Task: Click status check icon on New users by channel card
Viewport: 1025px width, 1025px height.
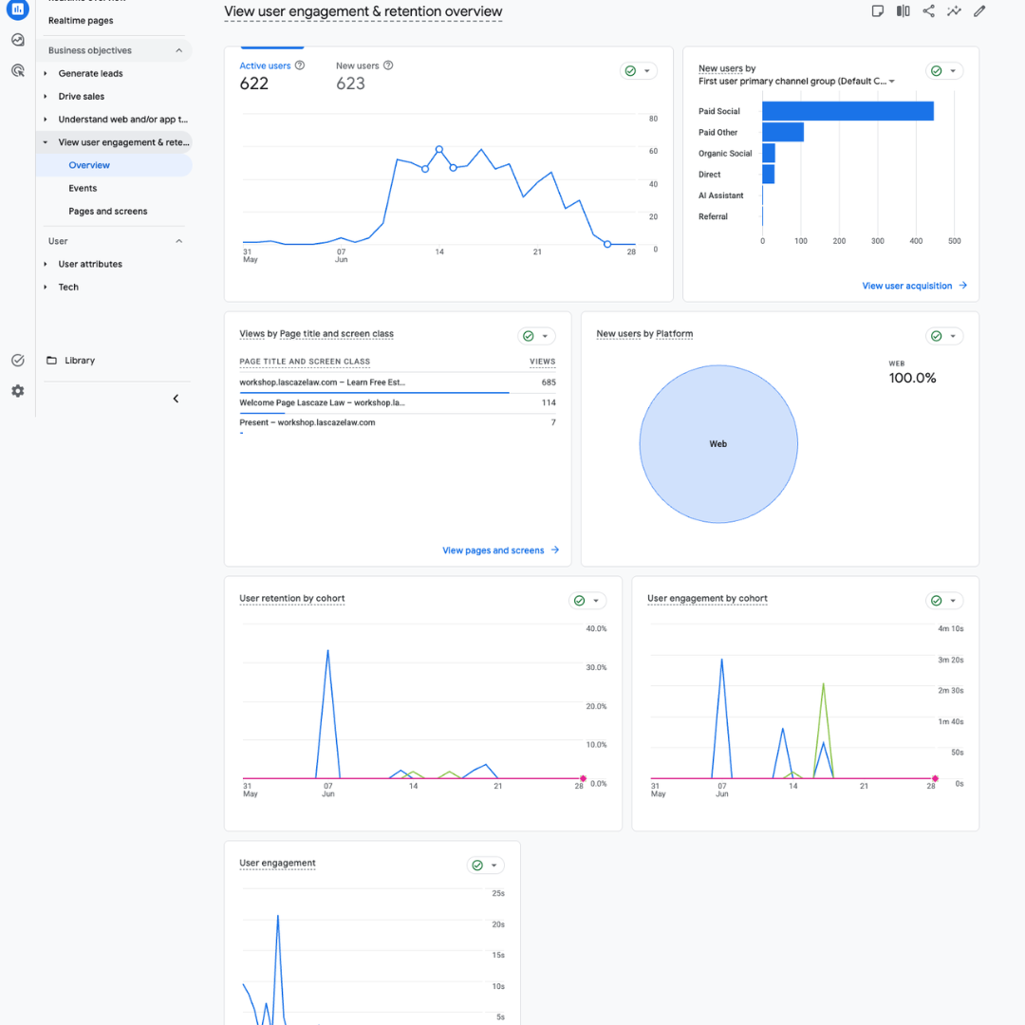Action: click(937, 71)
